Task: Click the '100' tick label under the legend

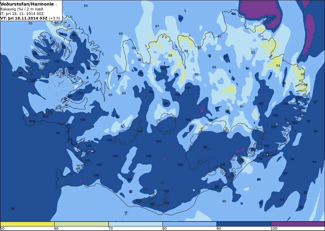Action: [274, 228]
